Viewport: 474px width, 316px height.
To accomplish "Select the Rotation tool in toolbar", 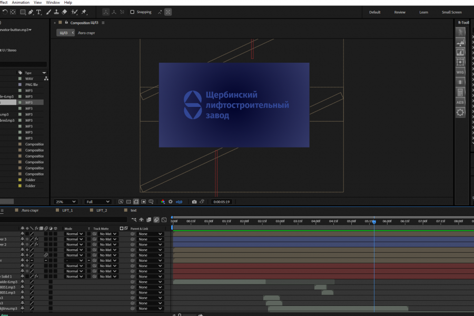I will [5, 12].
